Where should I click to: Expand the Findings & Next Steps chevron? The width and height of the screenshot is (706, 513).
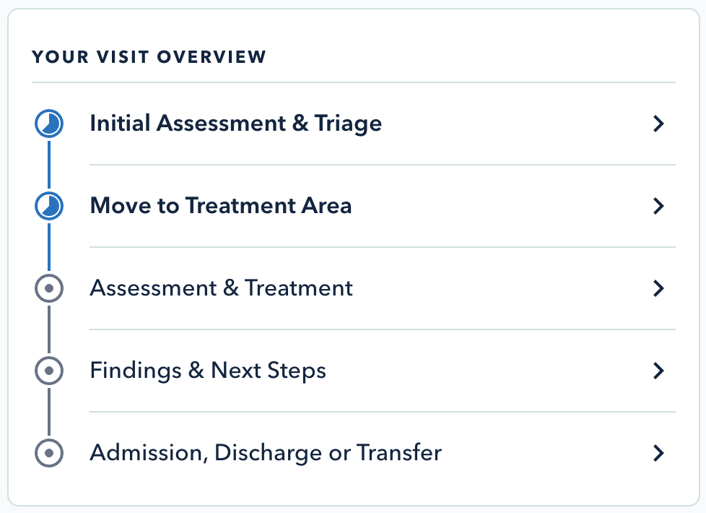[658, 371]
